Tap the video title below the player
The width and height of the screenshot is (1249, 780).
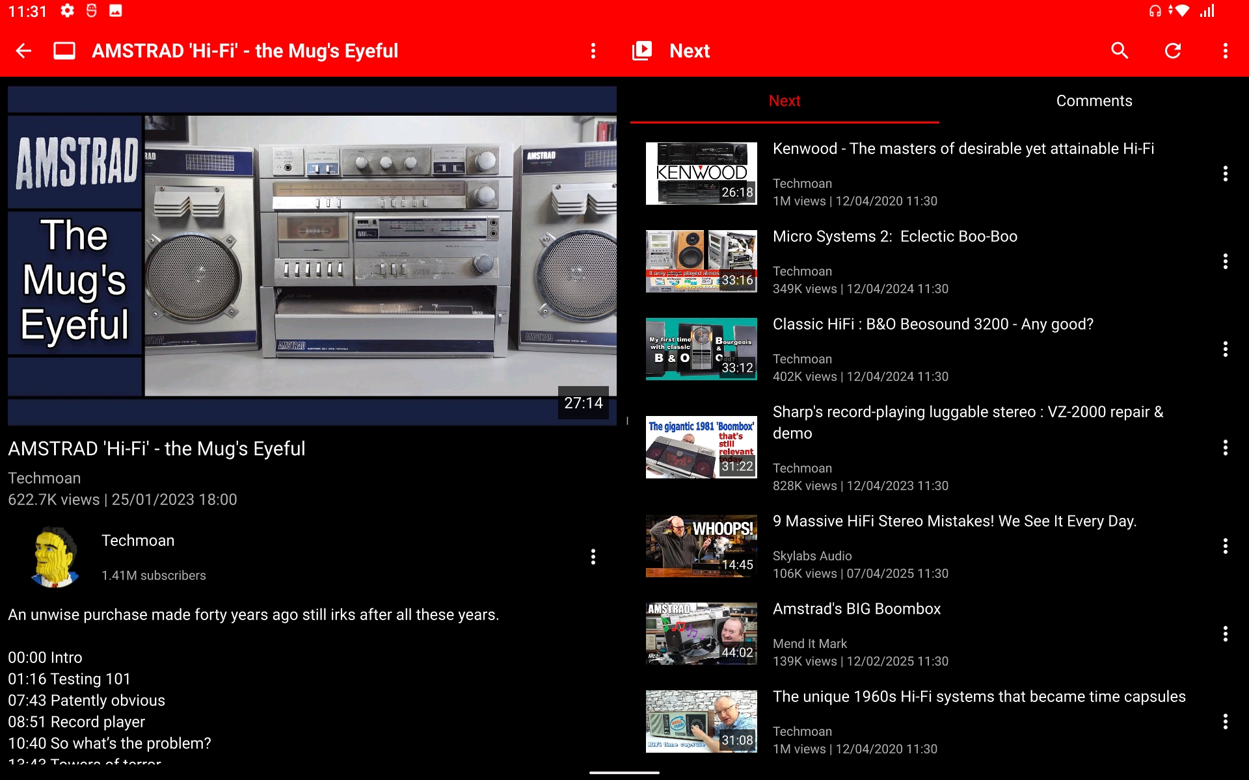coord(156,449)
